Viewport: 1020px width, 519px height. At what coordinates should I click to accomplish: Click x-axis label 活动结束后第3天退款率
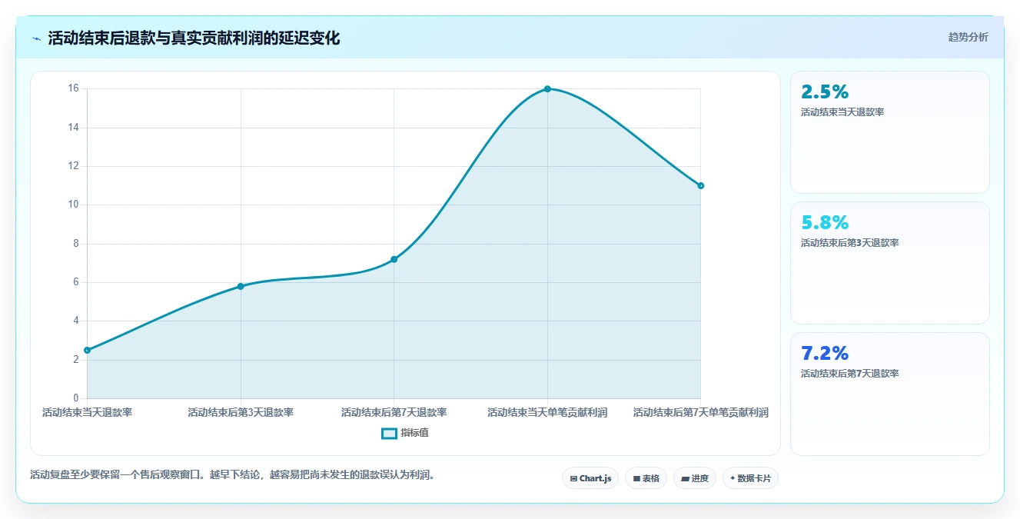pyautogui.click(x=241, y=413)
